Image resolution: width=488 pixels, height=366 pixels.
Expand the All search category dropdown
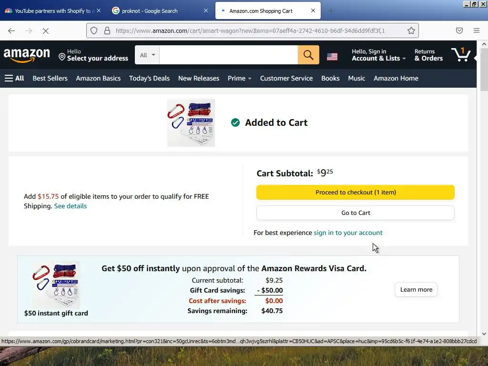tap(147, 55)
